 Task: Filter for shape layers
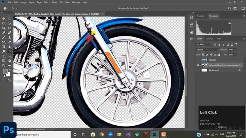(228, 45)
